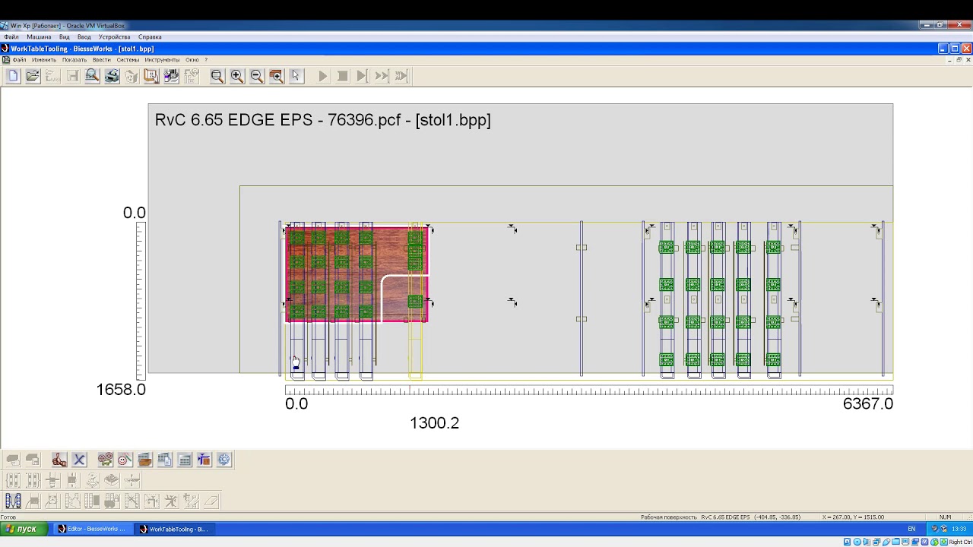
Task: Click the table with wooden panel icon
Action: tap(144, 460)
